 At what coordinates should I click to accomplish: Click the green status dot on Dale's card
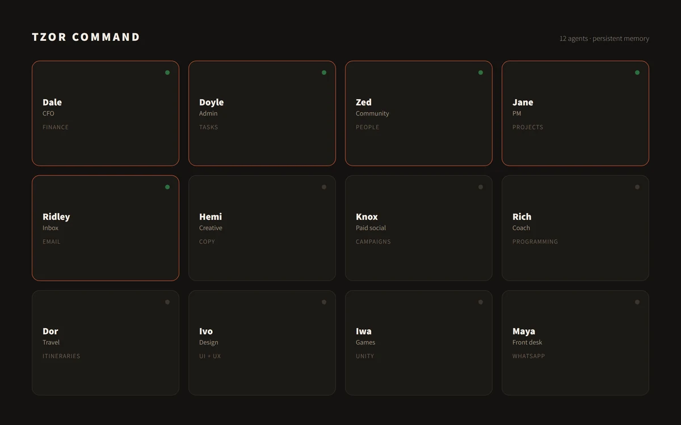pos(167,73)
